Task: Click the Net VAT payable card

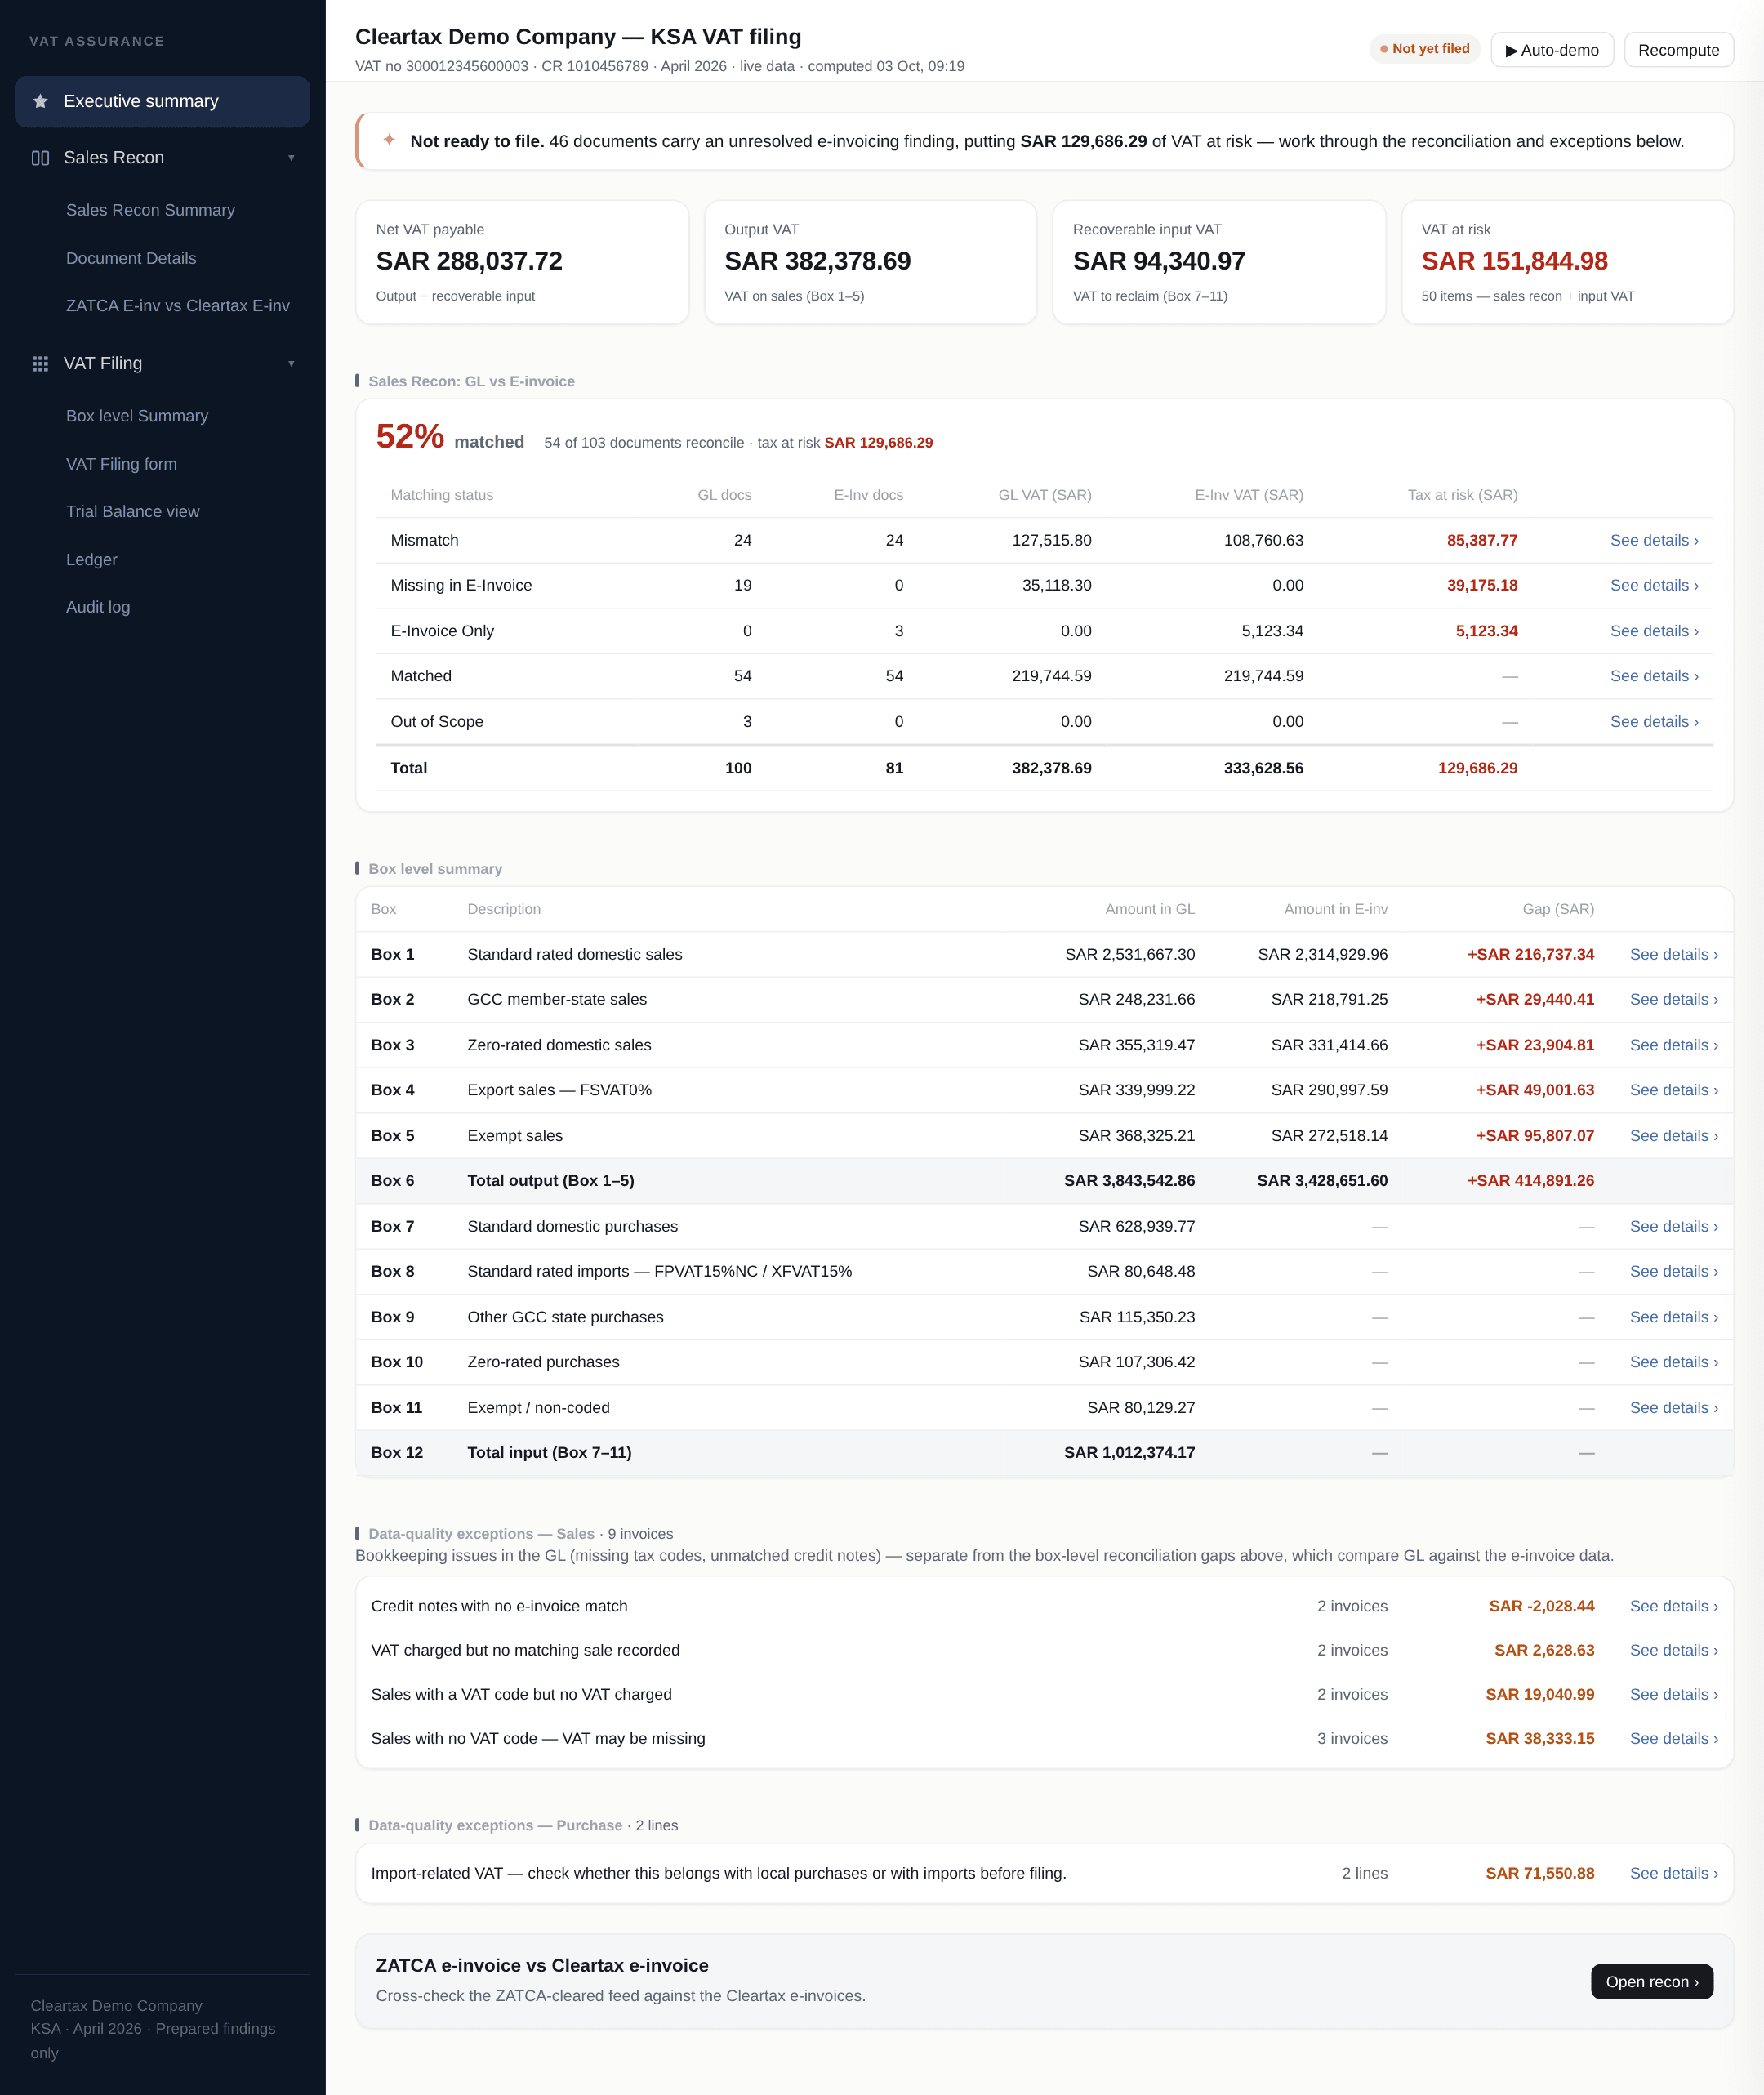Action: pyautogui.click(x=522, y=262)
